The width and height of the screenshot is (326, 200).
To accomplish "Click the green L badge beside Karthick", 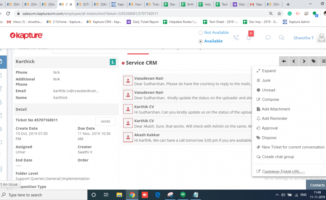I will coord(113,62).
